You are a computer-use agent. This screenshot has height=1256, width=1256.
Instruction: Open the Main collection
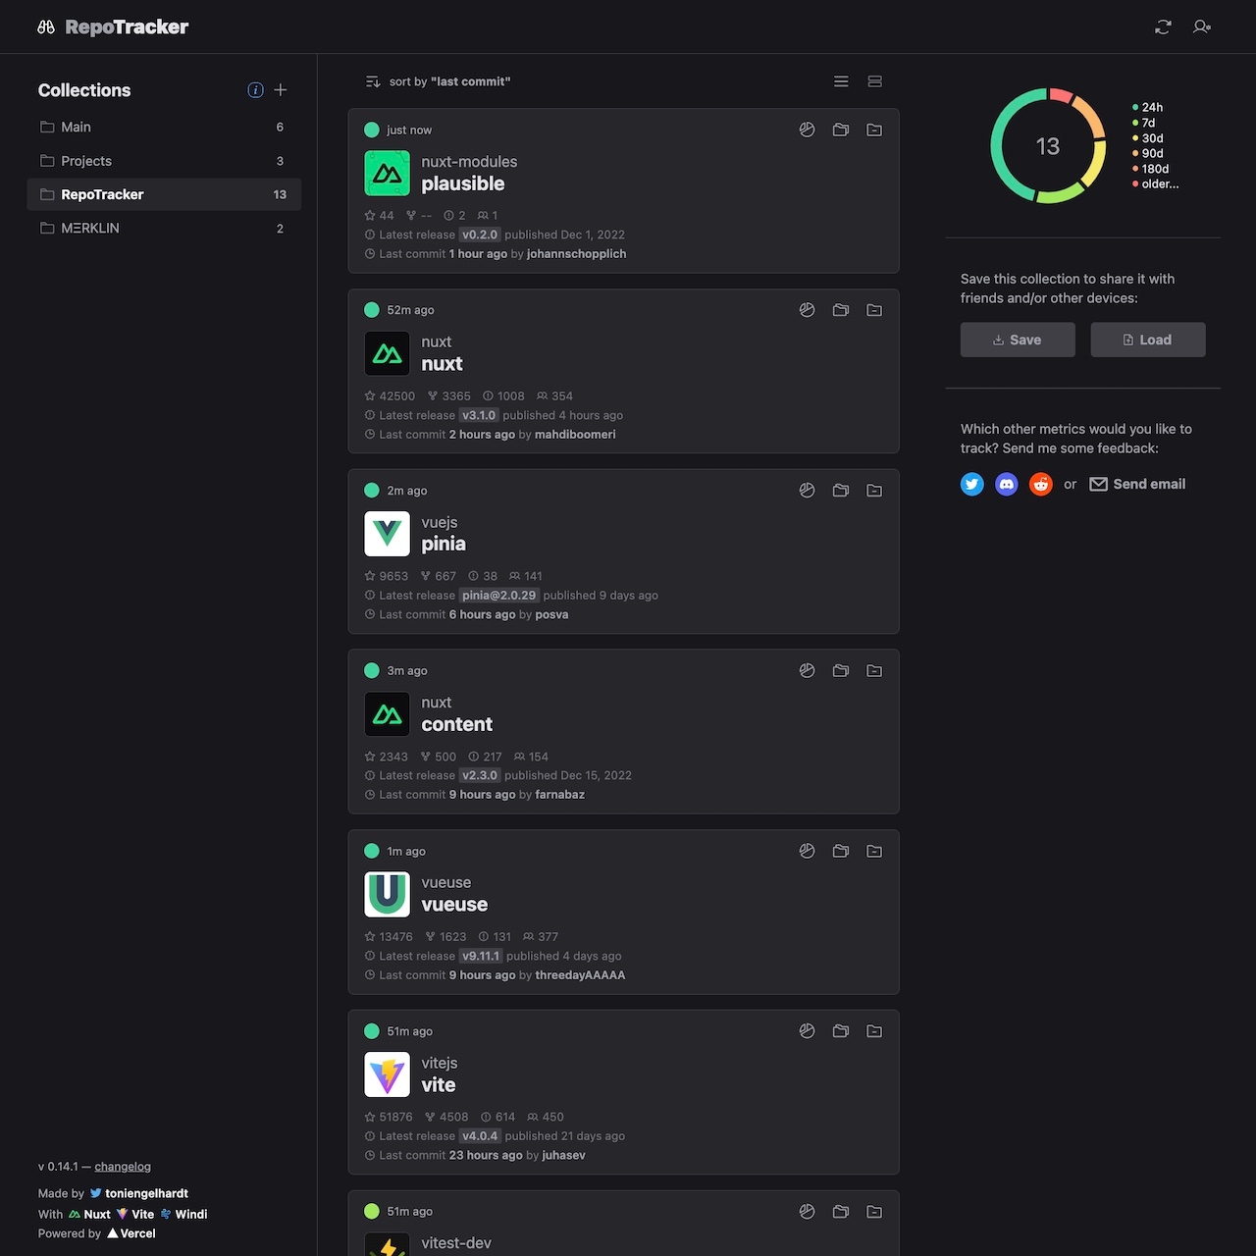[x=164, y=127]
